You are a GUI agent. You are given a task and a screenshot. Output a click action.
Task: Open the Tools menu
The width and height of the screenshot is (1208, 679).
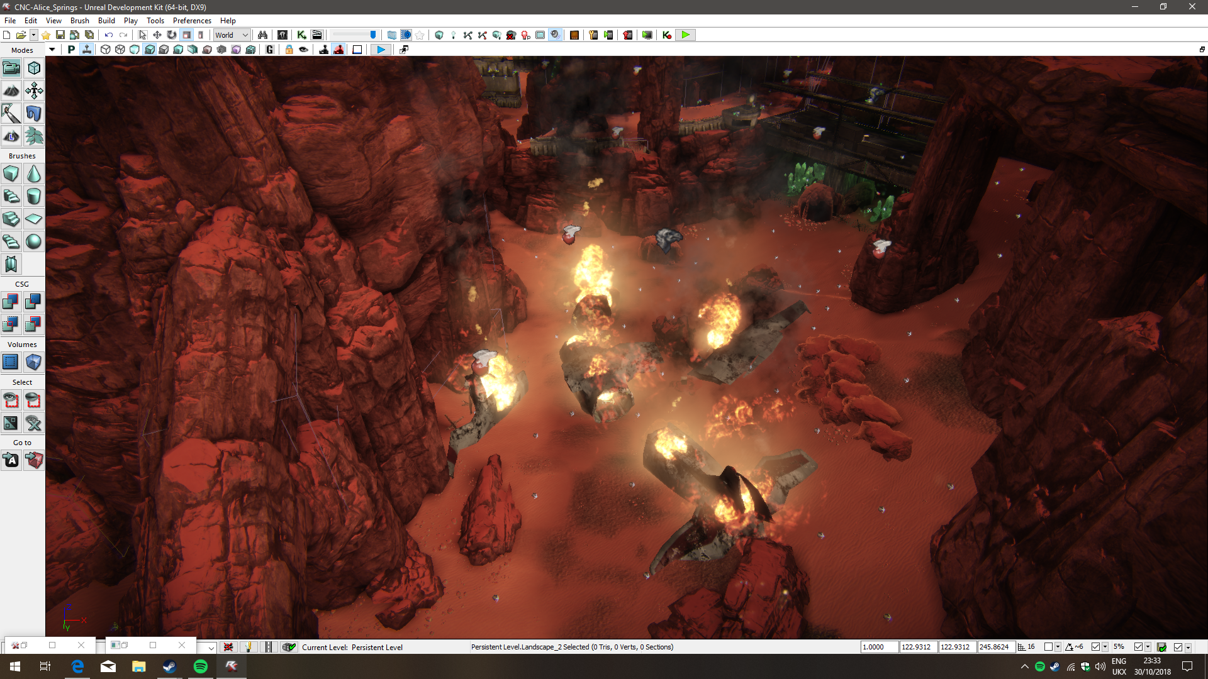pos(155,21)
